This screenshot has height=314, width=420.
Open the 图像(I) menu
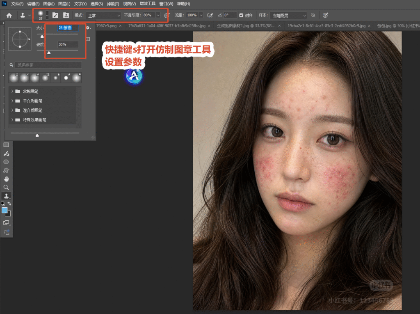[x=49, y=4]
